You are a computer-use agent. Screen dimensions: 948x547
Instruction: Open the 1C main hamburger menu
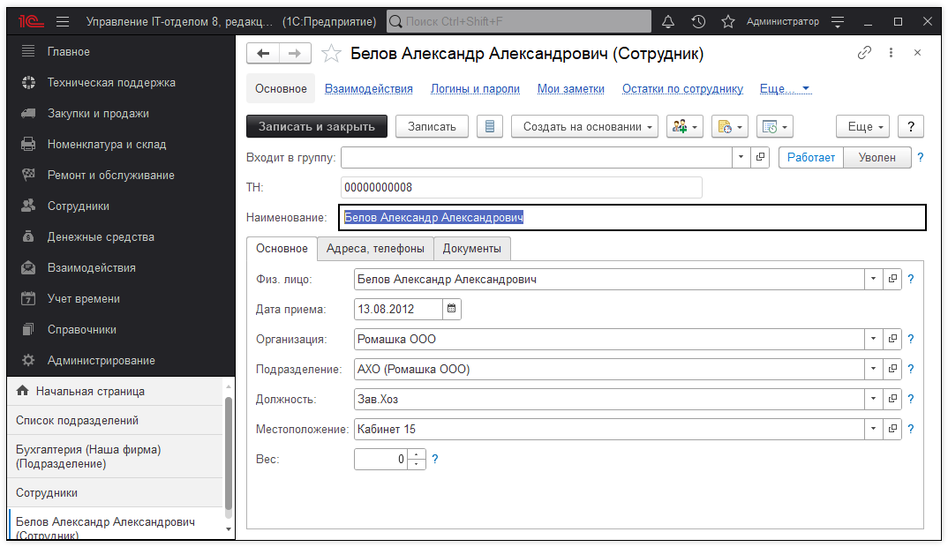click(x=63, y=21)
